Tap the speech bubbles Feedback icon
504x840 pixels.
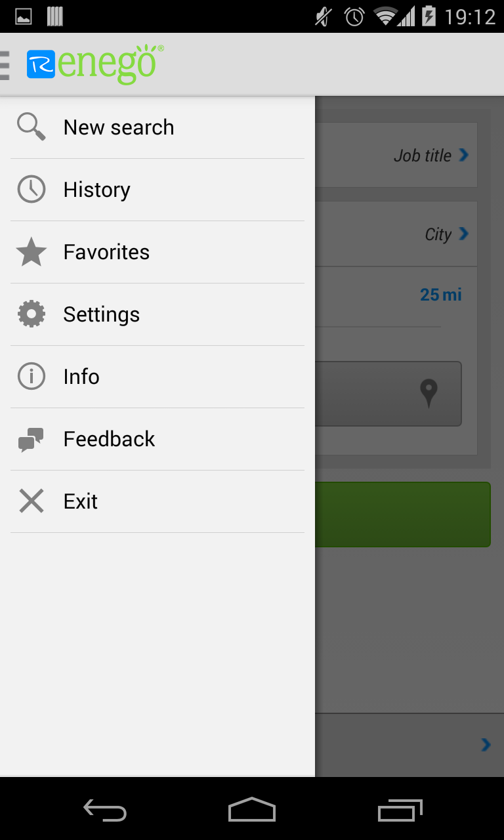(x=31, y=439)
